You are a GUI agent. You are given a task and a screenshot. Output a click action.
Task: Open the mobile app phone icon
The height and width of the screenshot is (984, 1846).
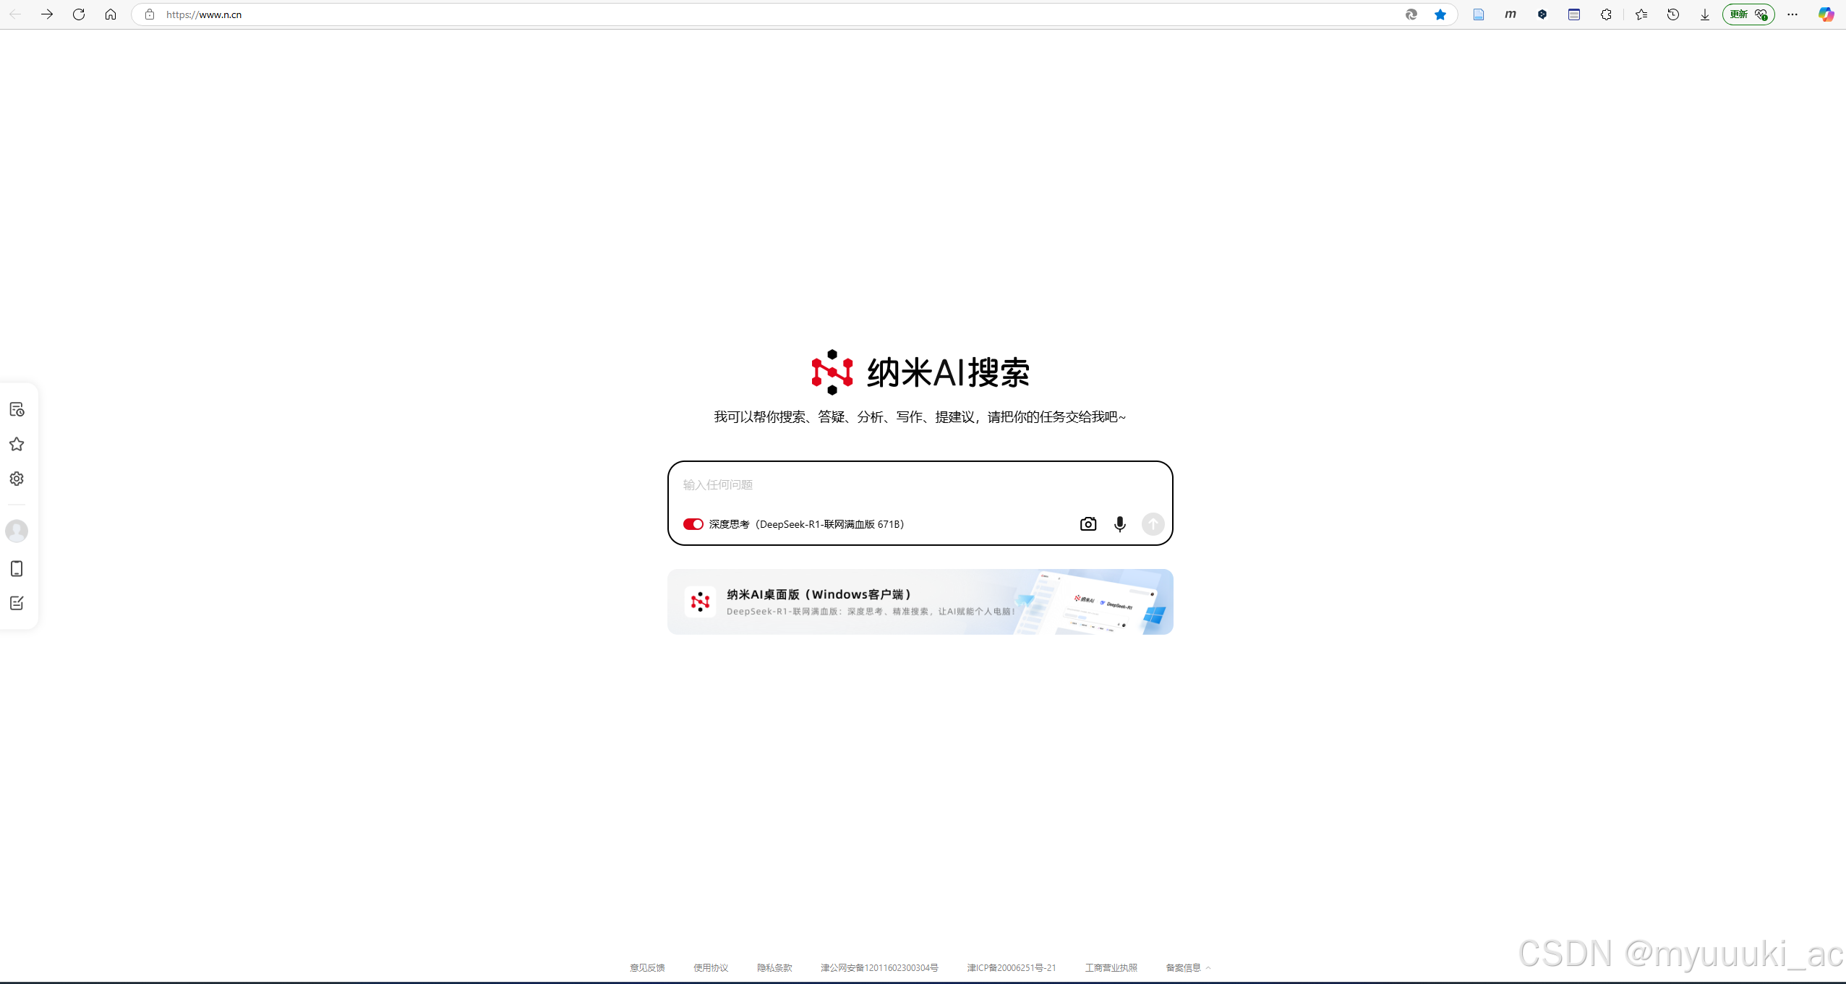click(17, 569)
